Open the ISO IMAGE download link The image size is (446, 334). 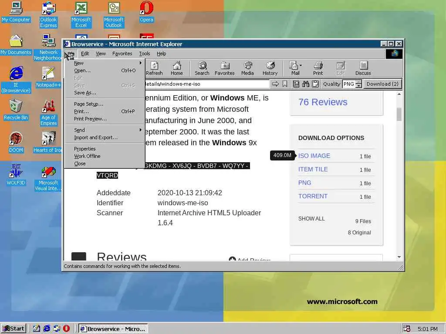coord(314,156)
